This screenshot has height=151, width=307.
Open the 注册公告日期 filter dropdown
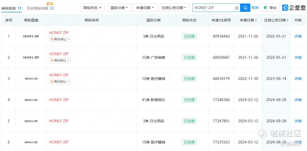coord(174,8)
